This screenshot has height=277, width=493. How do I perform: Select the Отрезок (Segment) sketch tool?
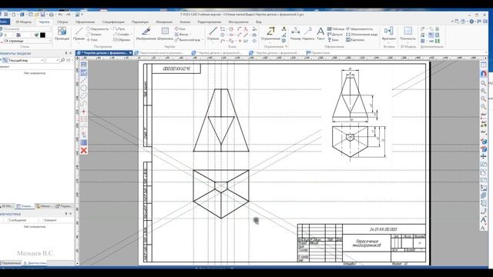[x=213, y=34]
